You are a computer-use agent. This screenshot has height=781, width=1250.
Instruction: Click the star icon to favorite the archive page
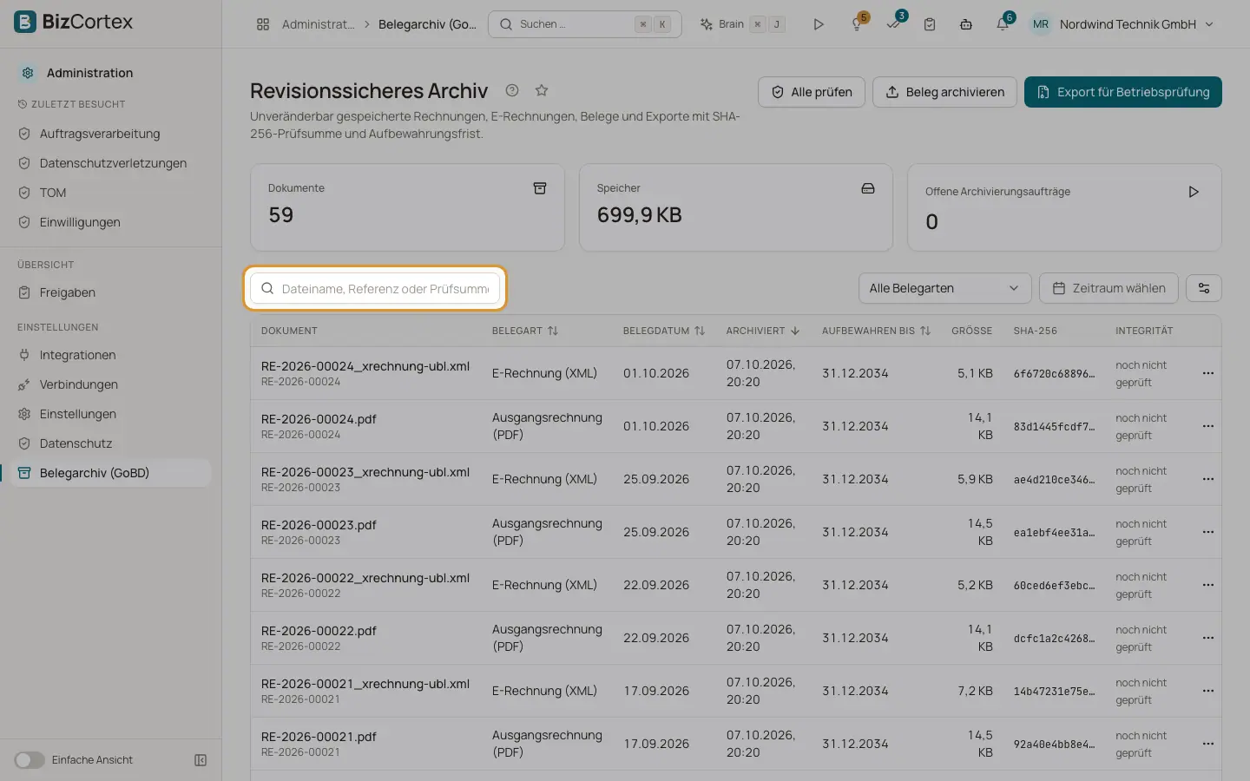(x=542, y=90)
